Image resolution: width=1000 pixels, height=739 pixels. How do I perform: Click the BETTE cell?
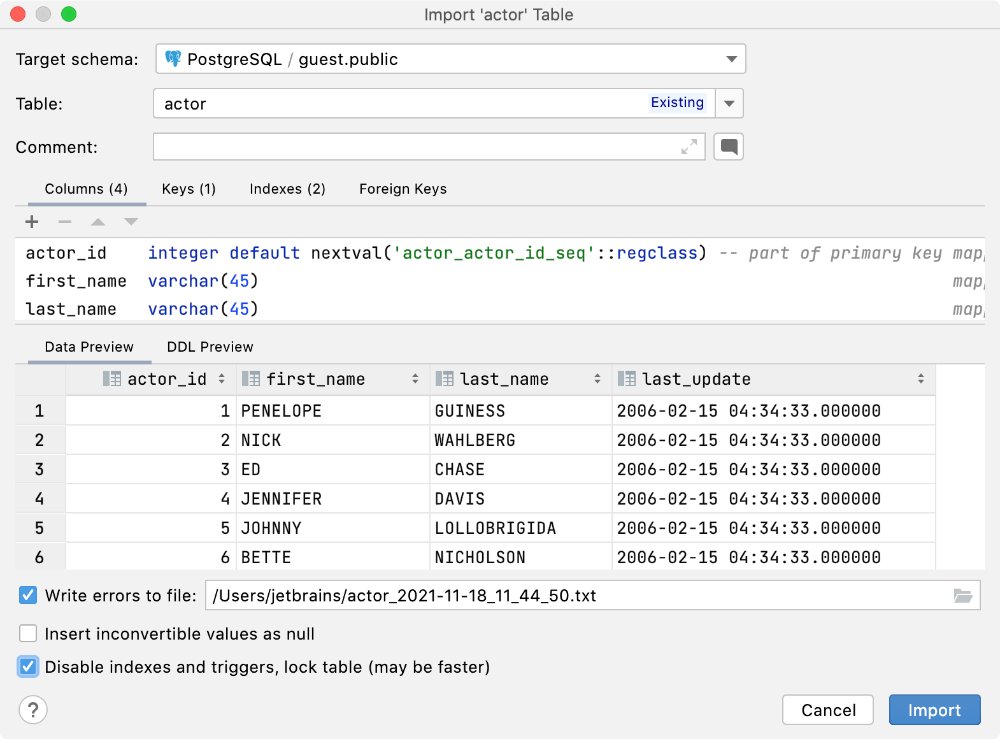(x=332, y=556)
